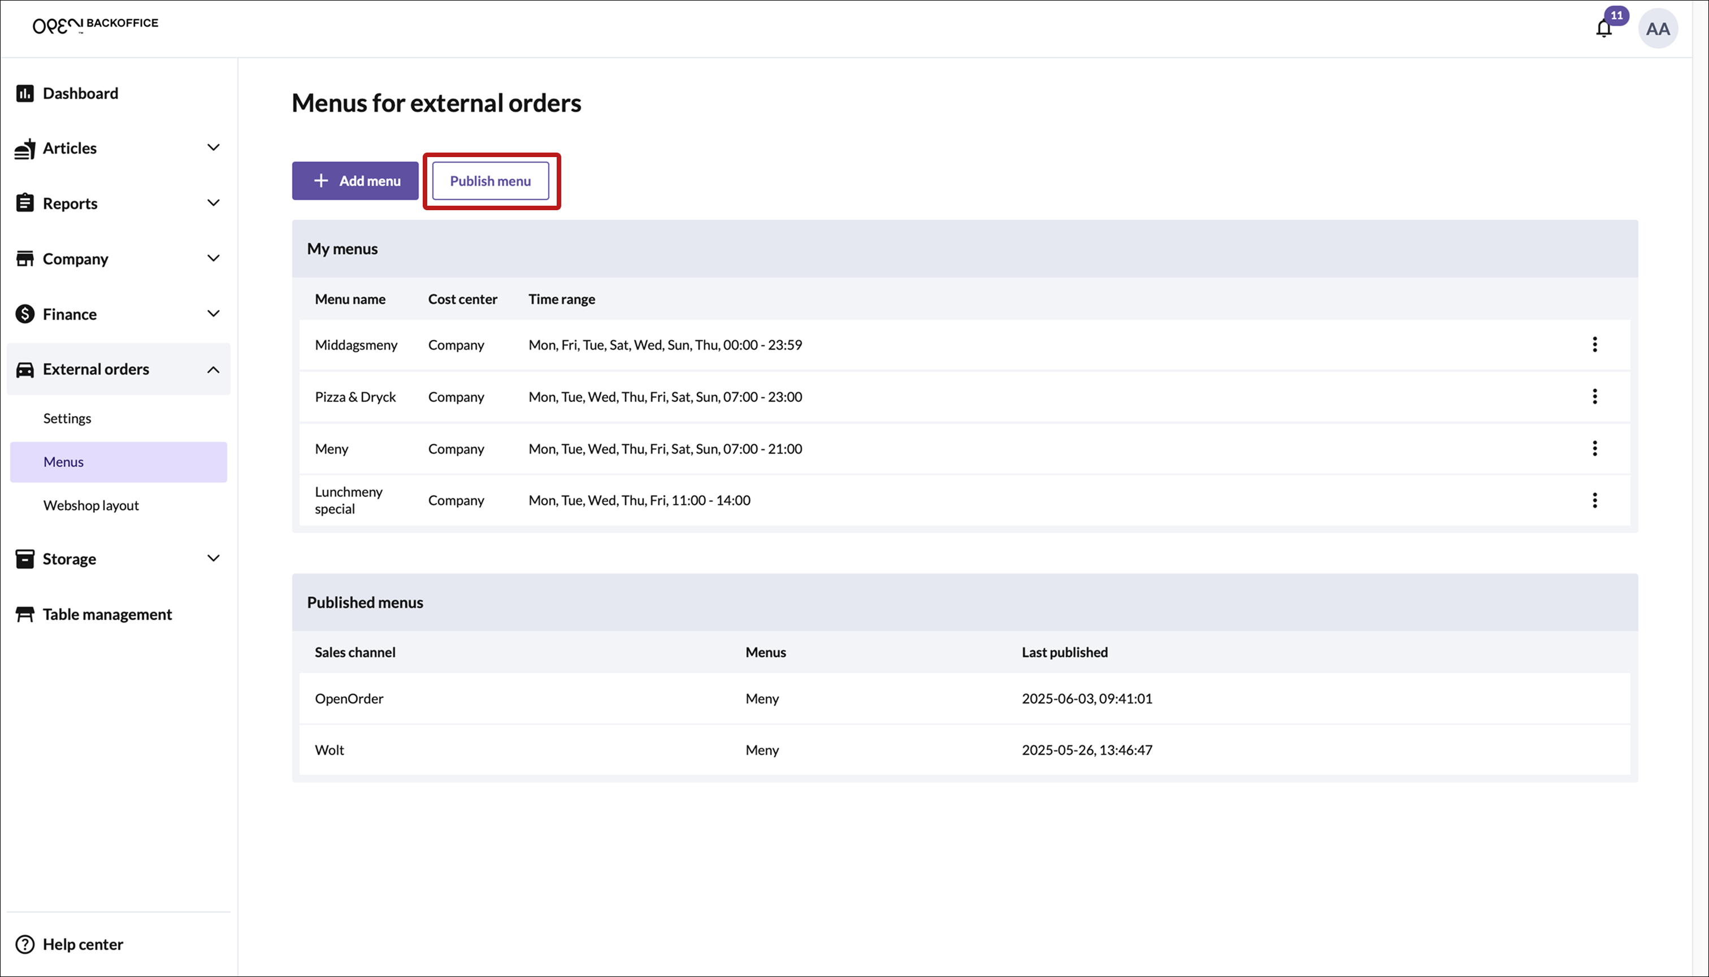This screenshot has height=977, width=1709.
Task: Click the Help center question icon
Action: (25, 944)
